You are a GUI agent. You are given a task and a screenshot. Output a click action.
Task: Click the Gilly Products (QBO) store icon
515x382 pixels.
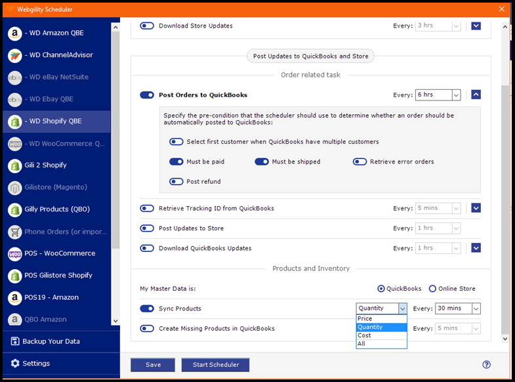pyautogui.click(x=14, y=210)
